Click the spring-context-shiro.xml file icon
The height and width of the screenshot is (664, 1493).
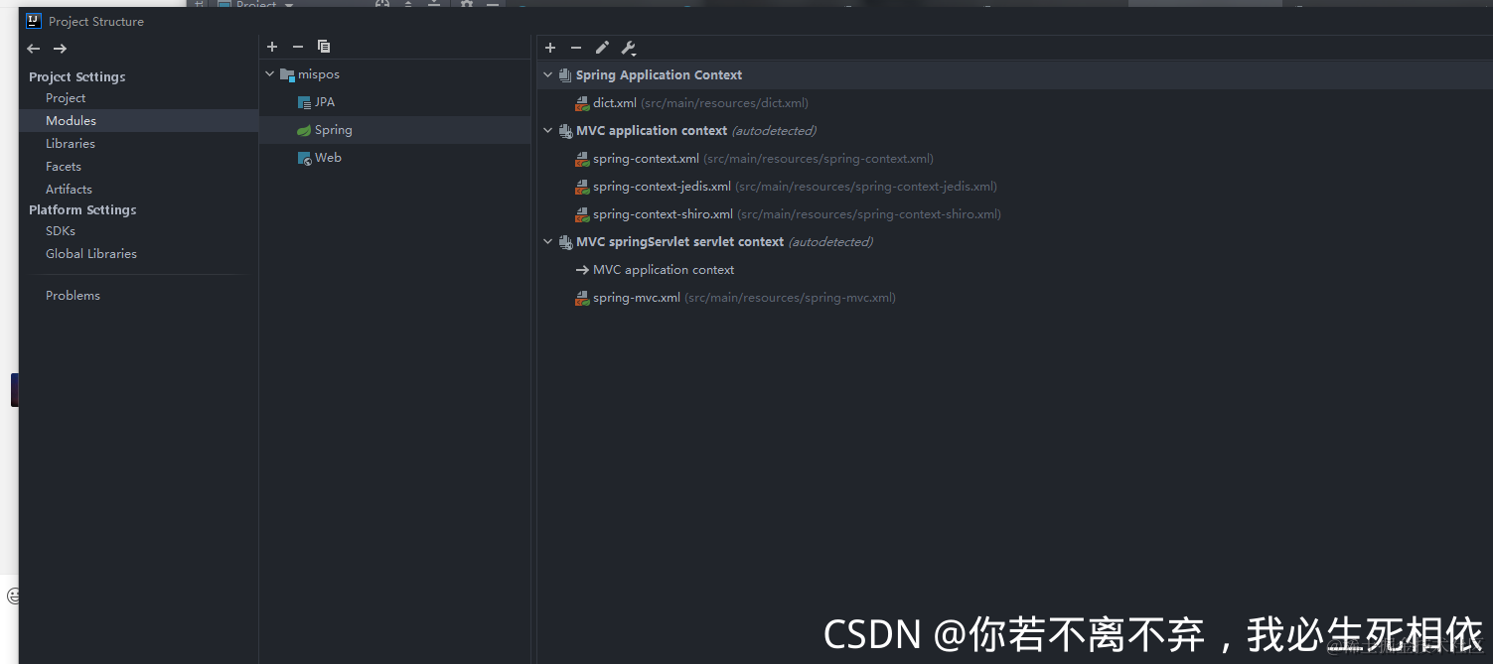click(582, 214)
